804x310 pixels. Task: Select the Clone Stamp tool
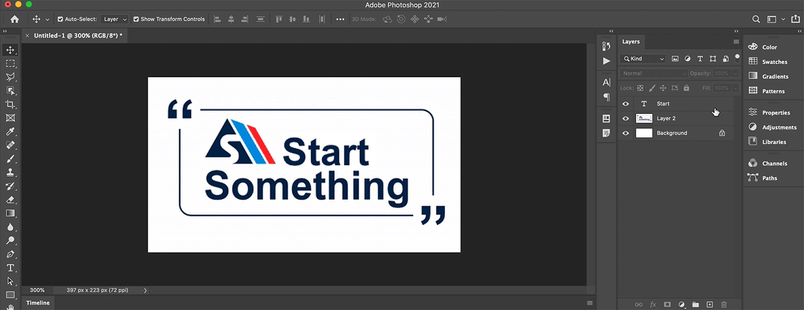[10, 172]
